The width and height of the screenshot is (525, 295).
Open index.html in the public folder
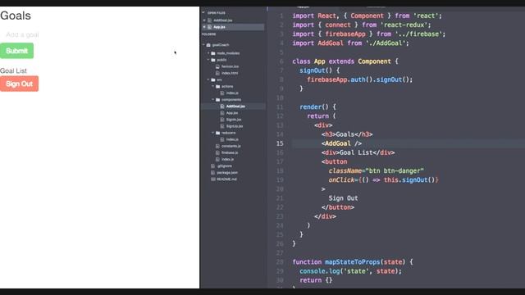tap(230, 73)
